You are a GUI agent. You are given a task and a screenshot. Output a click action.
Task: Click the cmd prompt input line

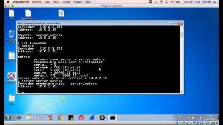click(x=99, y=91)
